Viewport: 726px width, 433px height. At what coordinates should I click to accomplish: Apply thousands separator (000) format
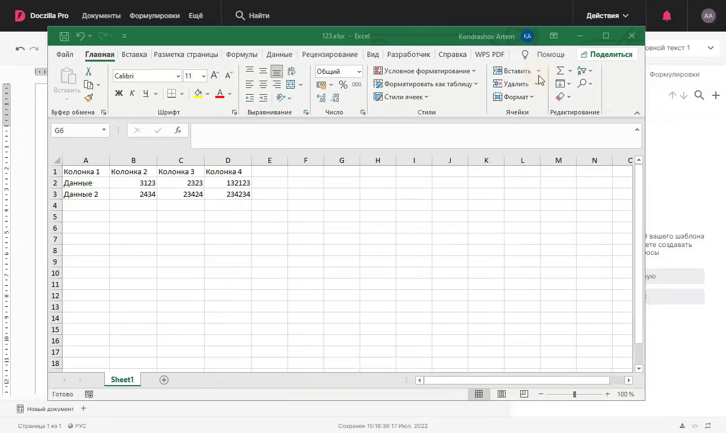click(x=357, y=85)
